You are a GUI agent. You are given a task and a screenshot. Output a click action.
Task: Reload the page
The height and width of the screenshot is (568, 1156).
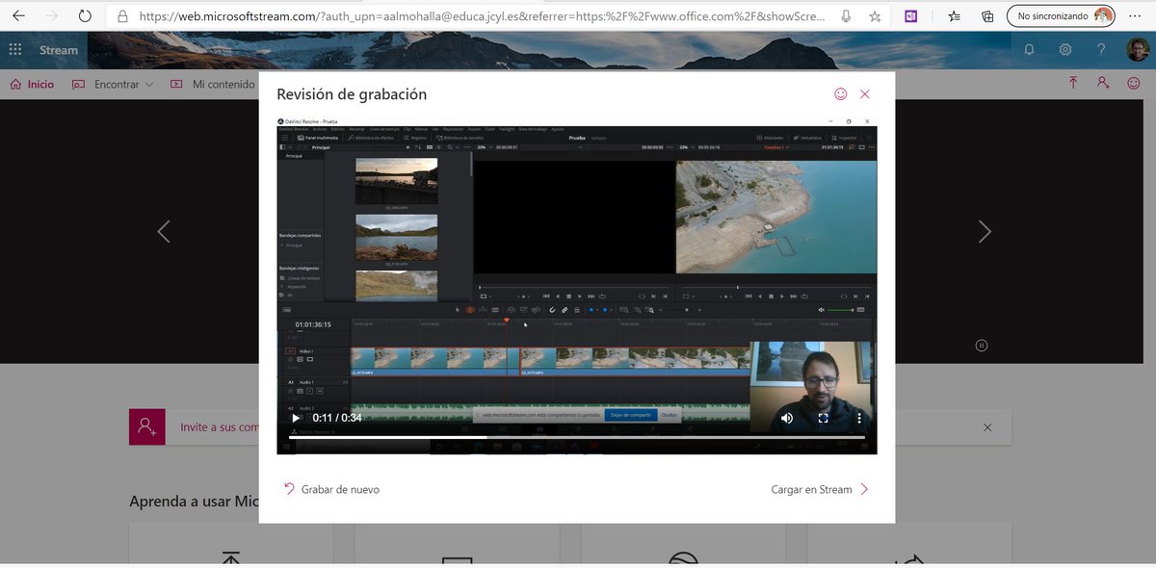pos(85,16)
